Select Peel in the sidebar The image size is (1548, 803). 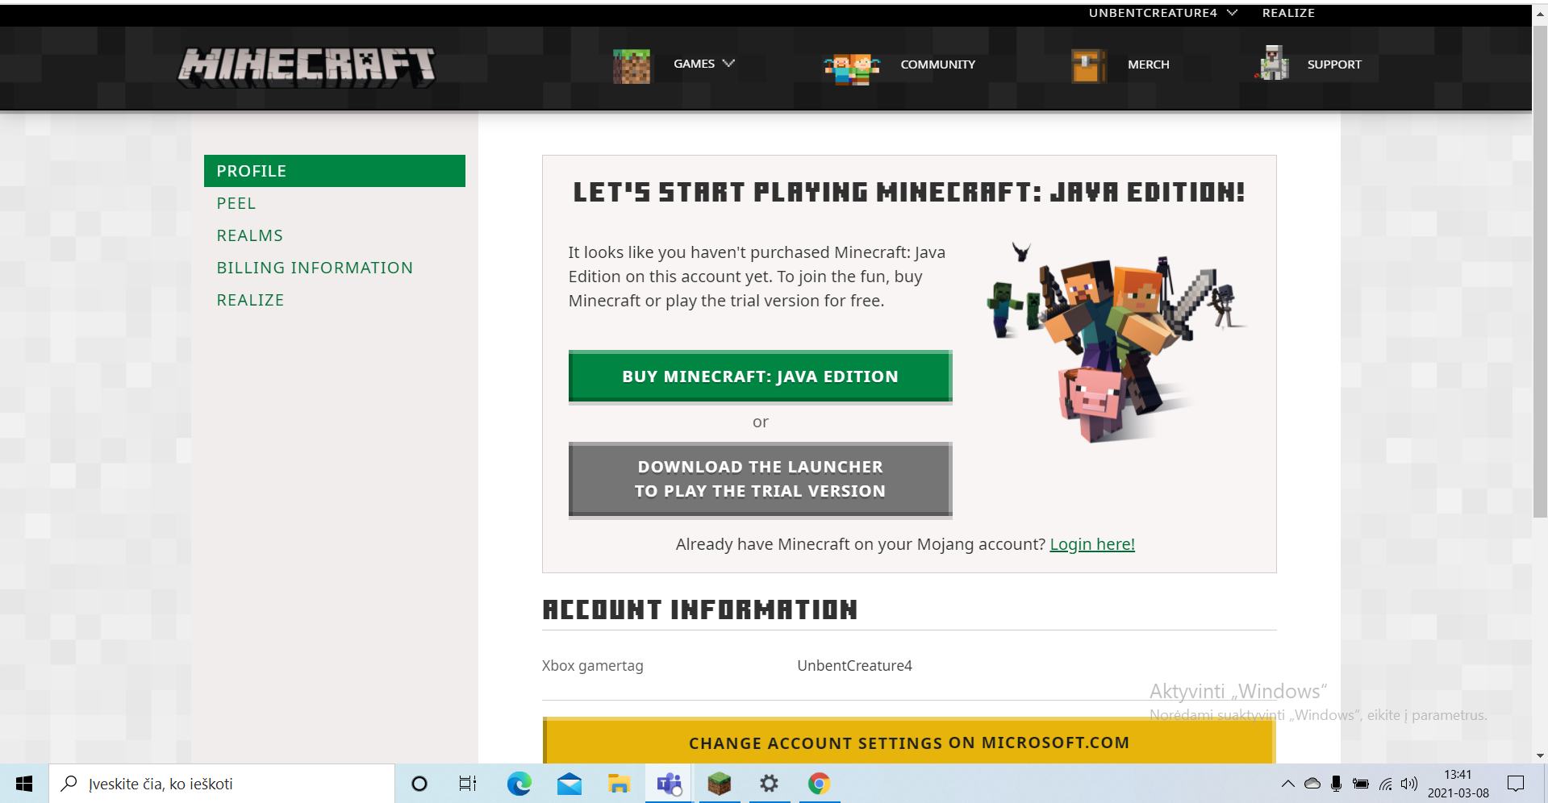[236, 203]
